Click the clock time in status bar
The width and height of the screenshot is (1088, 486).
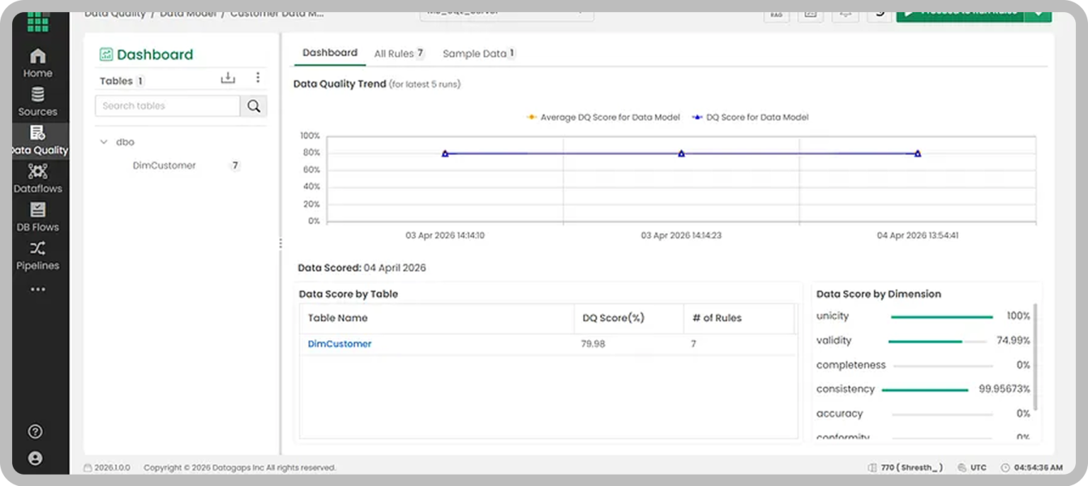(1032, 468)
